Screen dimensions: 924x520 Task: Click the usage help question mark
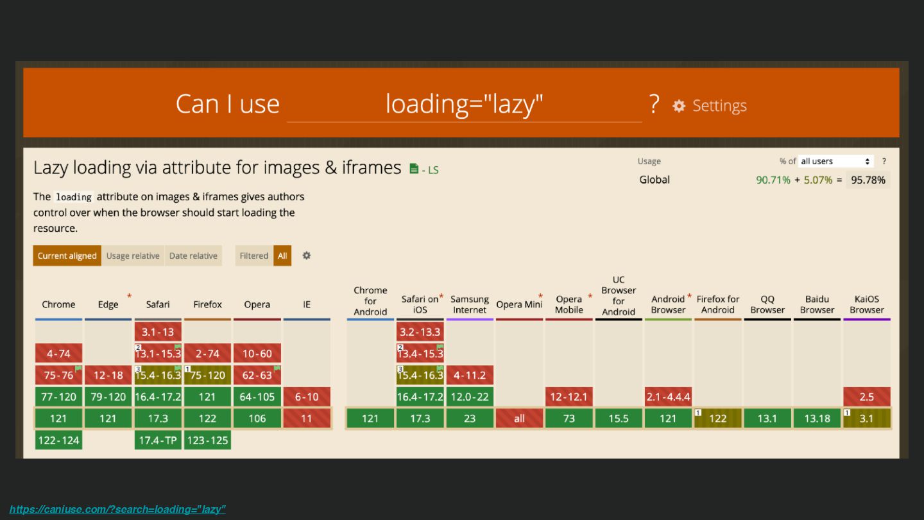click(x=884, y=161)
